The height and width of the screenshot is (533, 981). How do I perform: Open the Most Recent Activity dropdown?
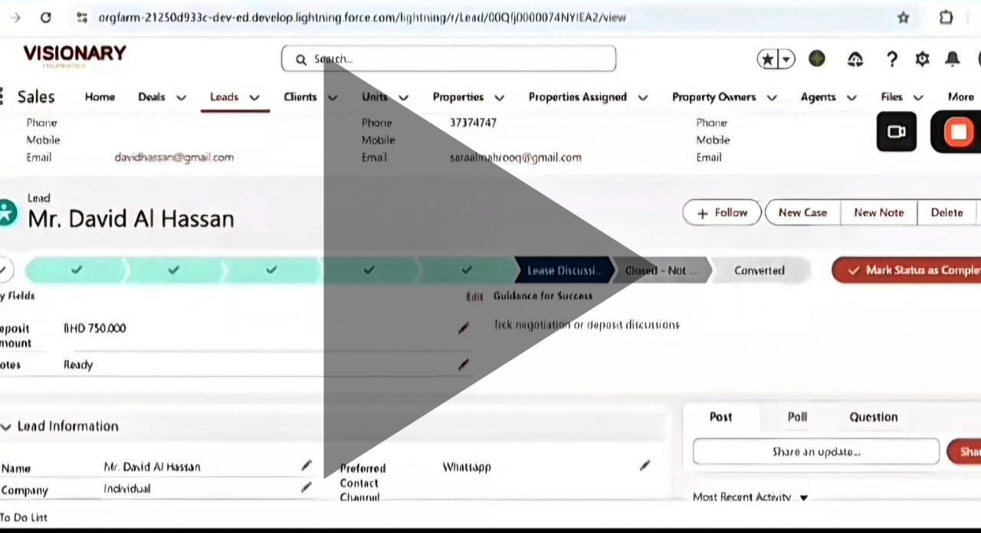tap(803, 497)
